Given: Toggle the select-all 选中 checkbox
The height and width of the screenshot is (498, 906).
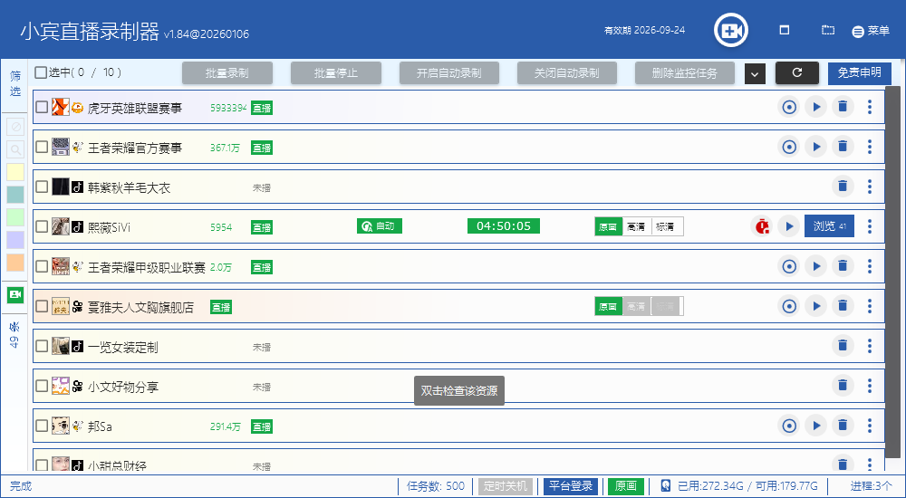Looking at the screenshot, I should 41,72.
